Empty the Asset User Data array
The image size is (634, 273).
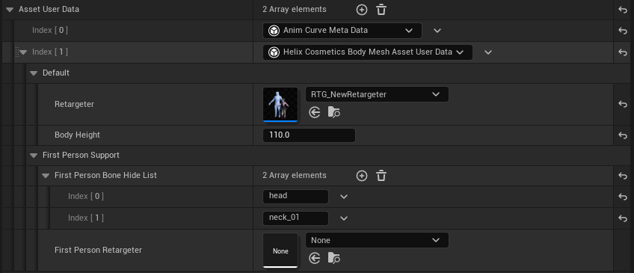pos(381,10)
